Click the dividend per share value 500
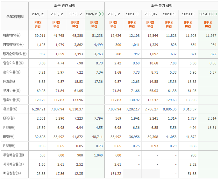Screen dimensions: 220x179 click(42, 155)
